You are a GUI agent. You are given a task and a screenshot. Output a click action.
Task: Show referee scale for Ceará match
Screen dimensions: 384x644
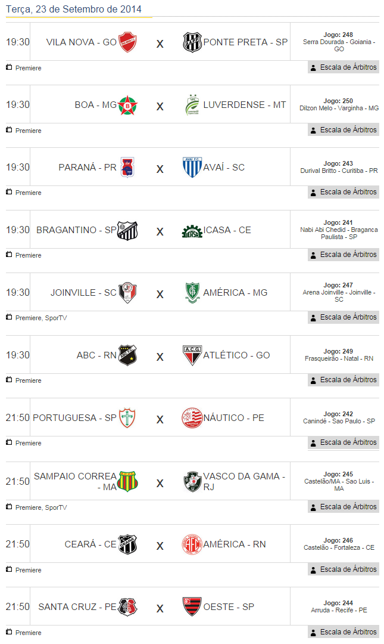344,569
